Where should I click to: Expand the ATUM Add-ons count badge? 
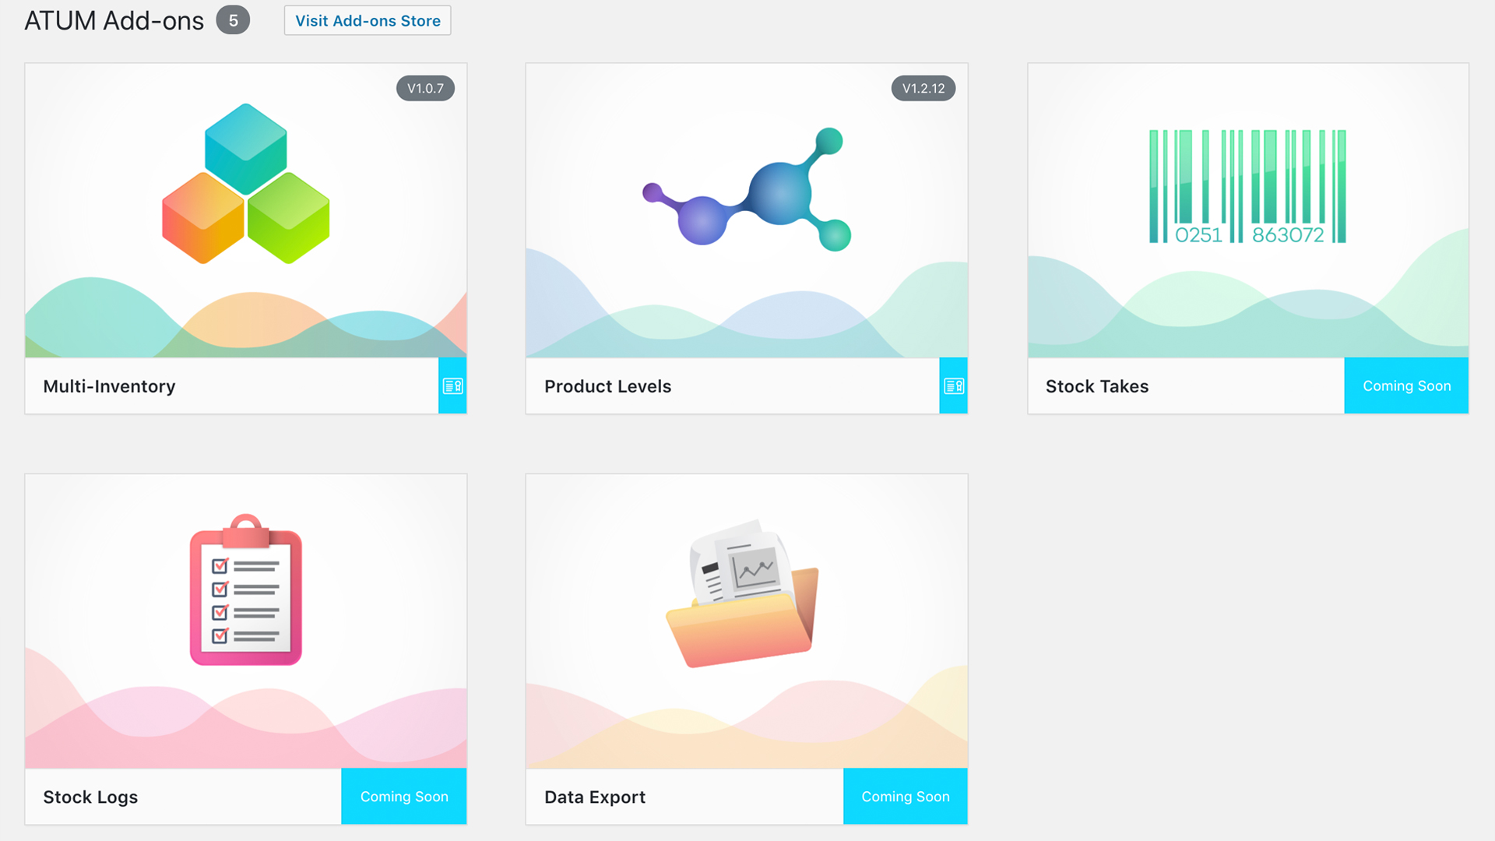[x=231, y=19]
